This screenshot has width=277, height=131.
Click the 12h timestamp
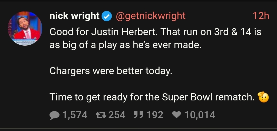pos(261,16)
